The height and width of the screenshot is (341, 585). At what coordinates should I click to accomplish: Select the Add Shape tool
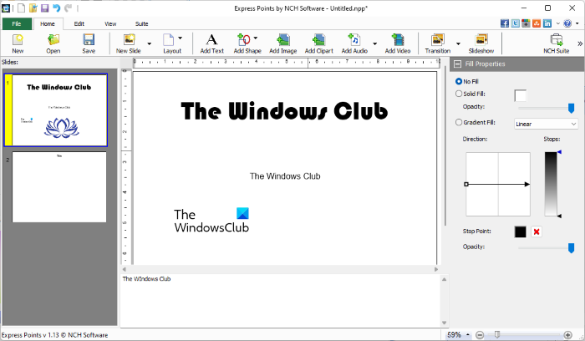(x=247, y=43)
